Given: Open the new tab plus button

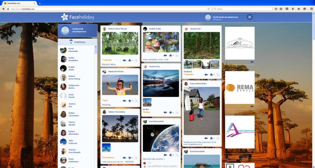Looking at the screenshot, I should 40,3.
